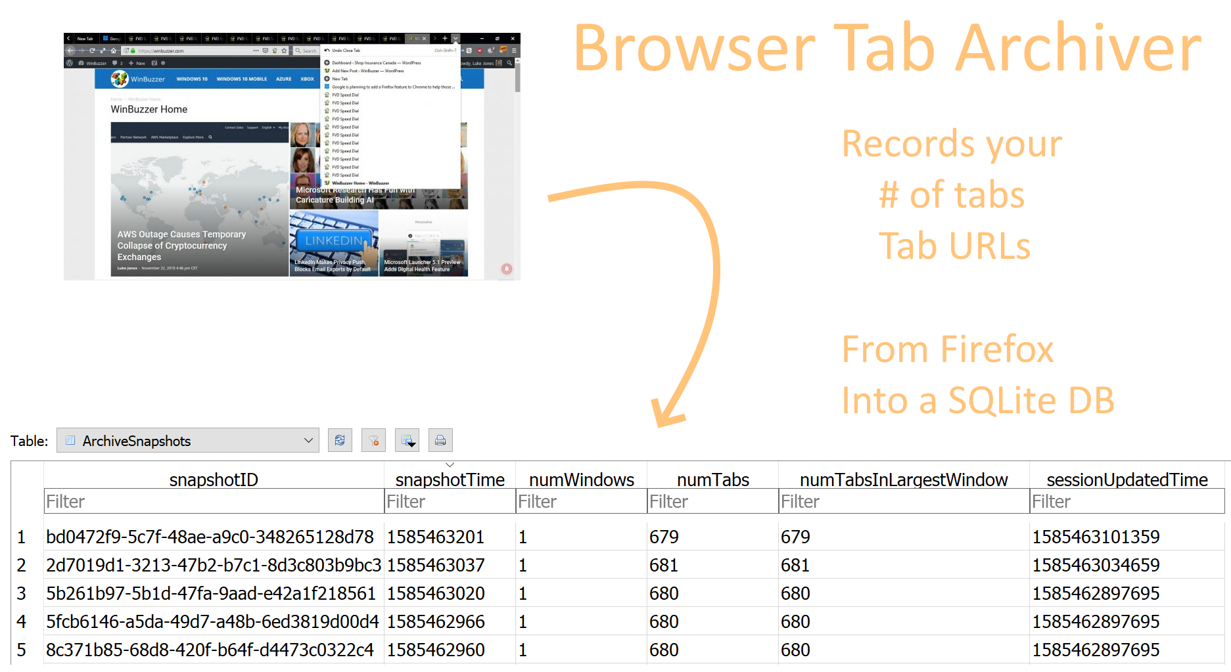Choose Undo Close Tab in tab list

[x=390, y=51]
